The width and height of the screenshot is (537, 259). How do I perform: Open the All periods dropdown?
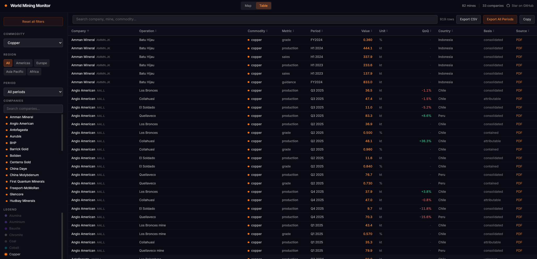click(33, 92)
